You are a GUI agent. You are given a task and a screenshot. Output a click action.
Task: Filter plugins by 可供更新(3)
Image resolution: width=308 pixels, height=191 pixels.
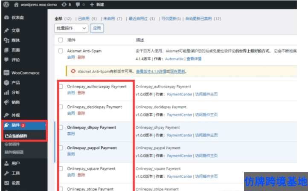(171, 19)
